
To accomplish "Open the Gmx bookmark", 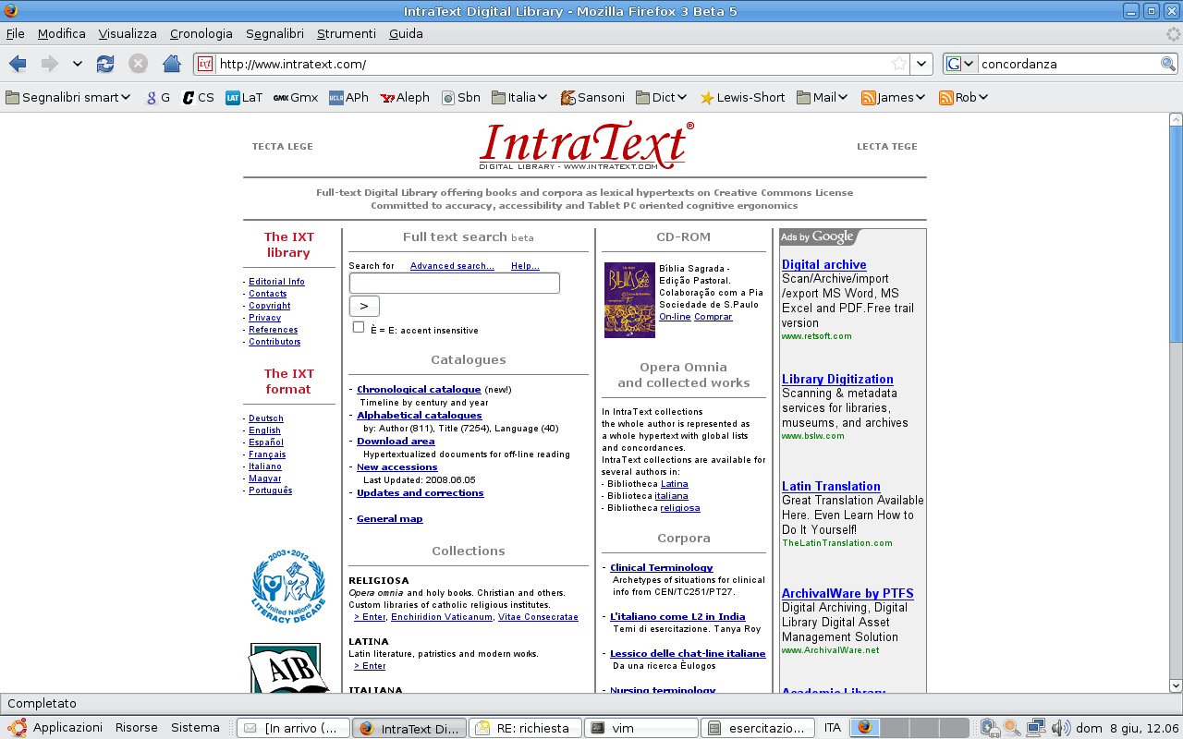I will 296,97.
